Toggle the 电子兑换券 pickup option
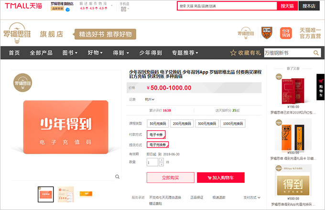The height and width of the screenshot is (210, 325). (158, 145)
